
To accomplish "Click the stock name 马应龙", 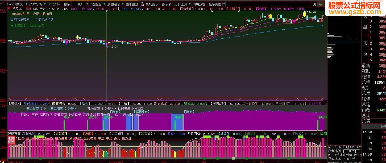I will coord(17,9).
